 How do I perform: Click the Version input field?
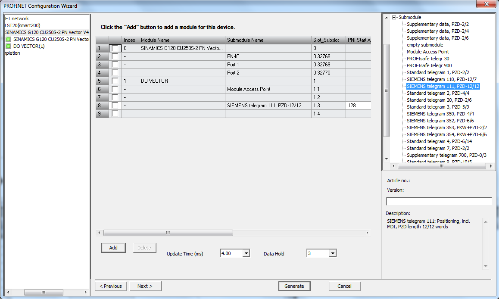(439, 201)
